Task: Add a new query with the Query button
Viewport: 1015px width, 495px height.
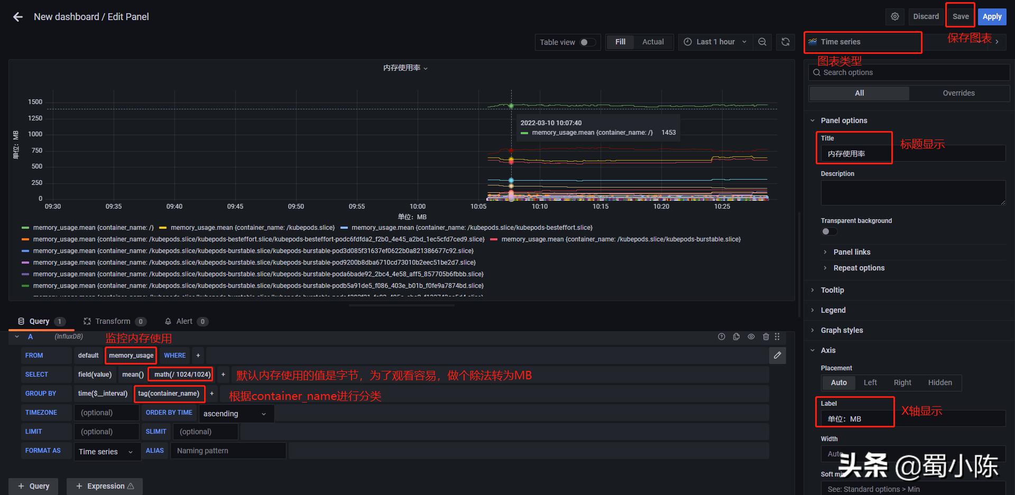Action: pyautogui.click(x=33, y=485)
